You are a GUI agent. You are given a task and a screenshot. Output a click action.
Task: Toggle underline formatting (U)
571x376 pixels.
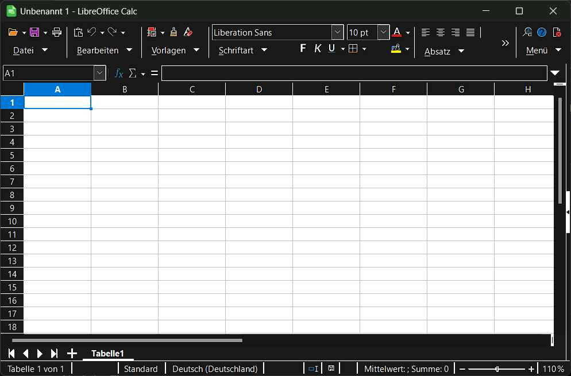tap(331, 48)
